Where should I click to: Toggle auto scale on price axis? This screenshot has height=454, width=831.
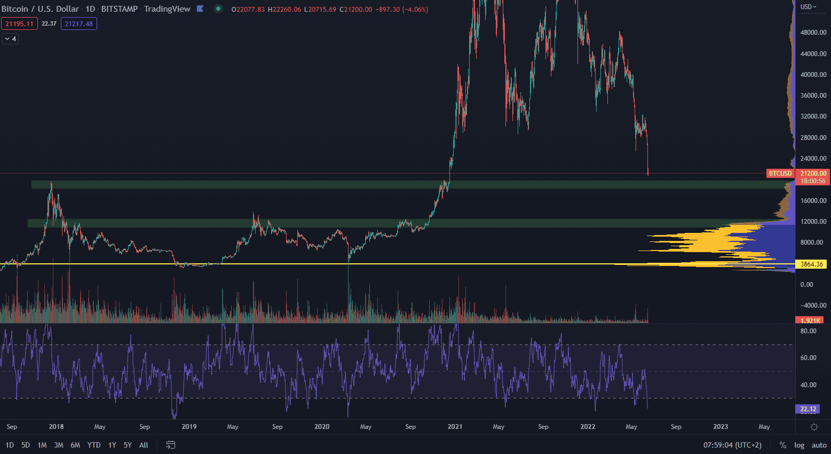pos(819,445)
